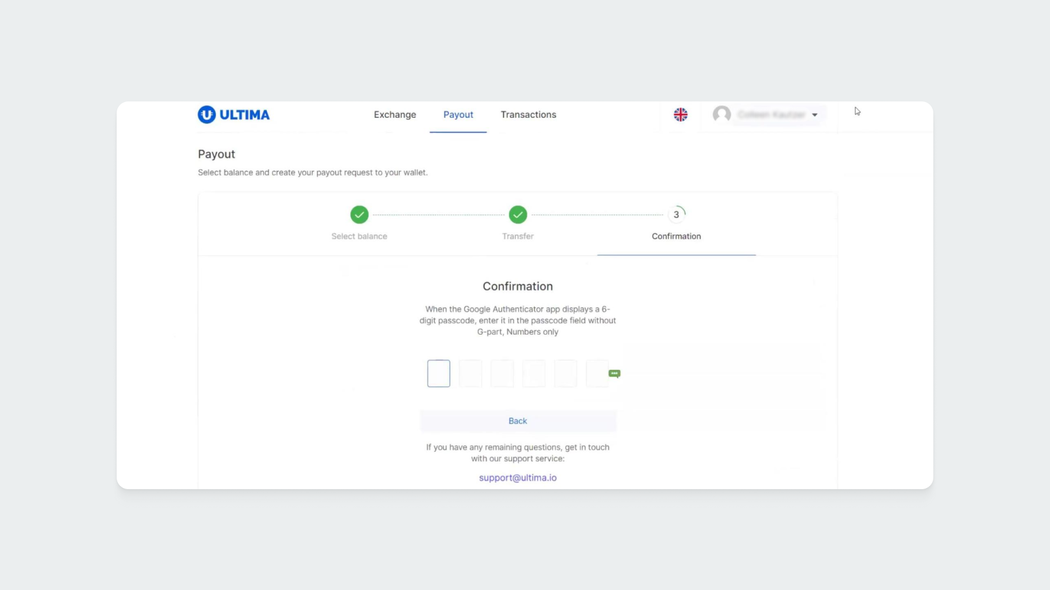The image size is (1050, 590).
Task: Open the blurred username account menu
Action: (x=771, y=115)
